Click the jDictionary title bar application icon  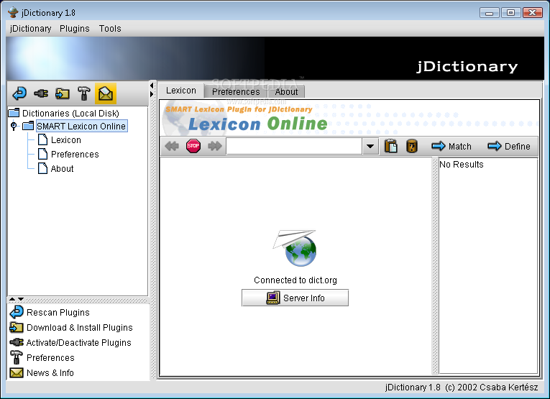tap(13, 12)
